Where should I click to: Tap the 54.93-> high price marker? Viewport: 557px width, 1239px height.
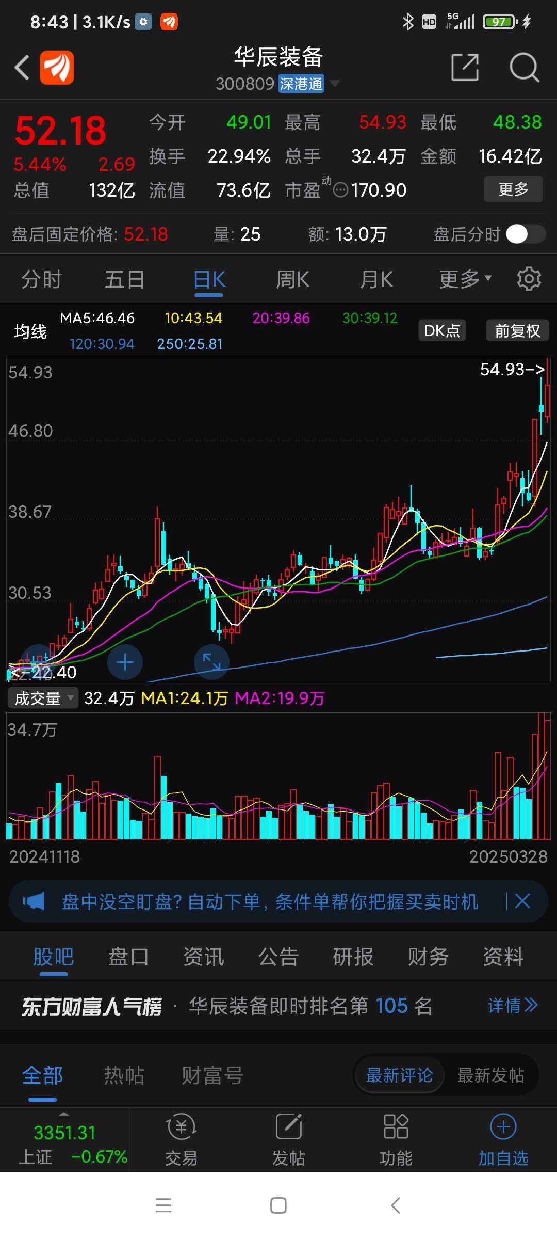pyautogui.click(x=512, y=369)
